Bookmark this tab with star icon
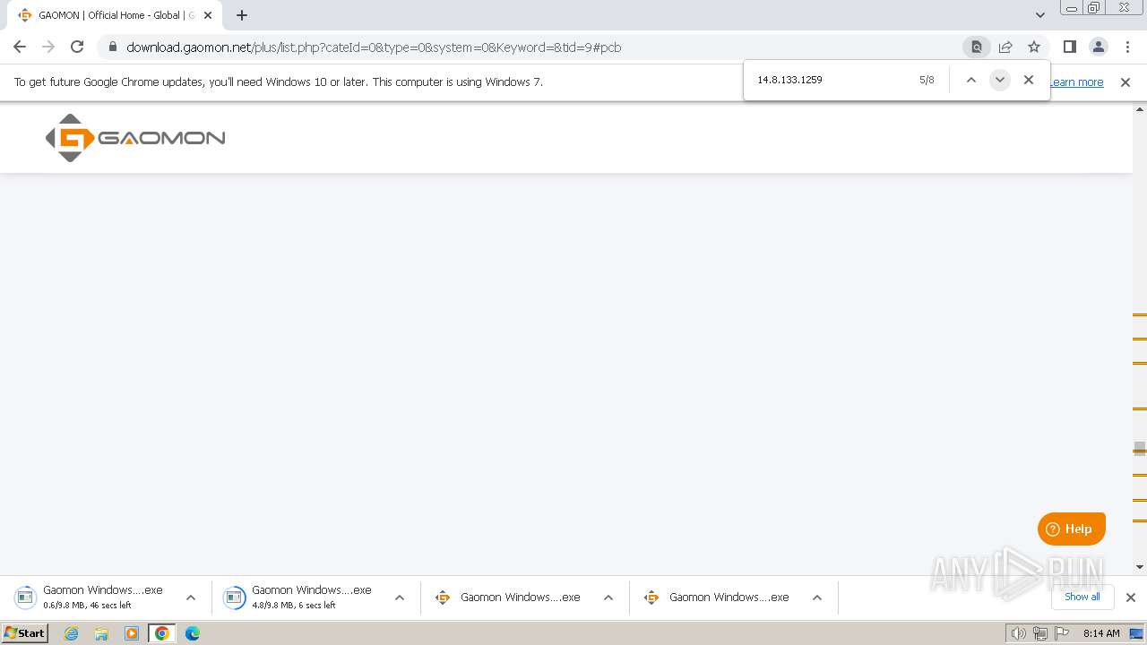Screen dimensions: 1147x645 click(1034, 47)
